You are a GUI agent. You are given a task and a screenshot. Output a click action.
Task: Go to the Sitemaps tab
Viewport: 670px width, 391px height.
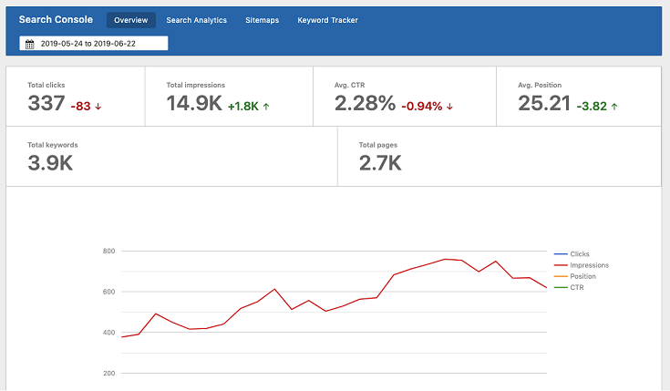tap(262, 20)
